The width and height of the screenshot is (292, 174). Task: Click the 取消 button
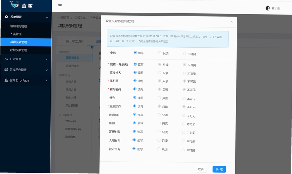(200, 169)
